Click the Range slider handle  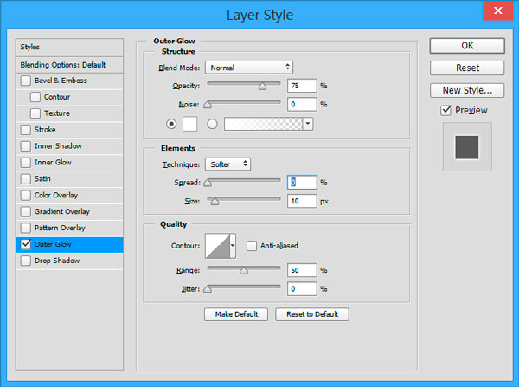[244, 270]
